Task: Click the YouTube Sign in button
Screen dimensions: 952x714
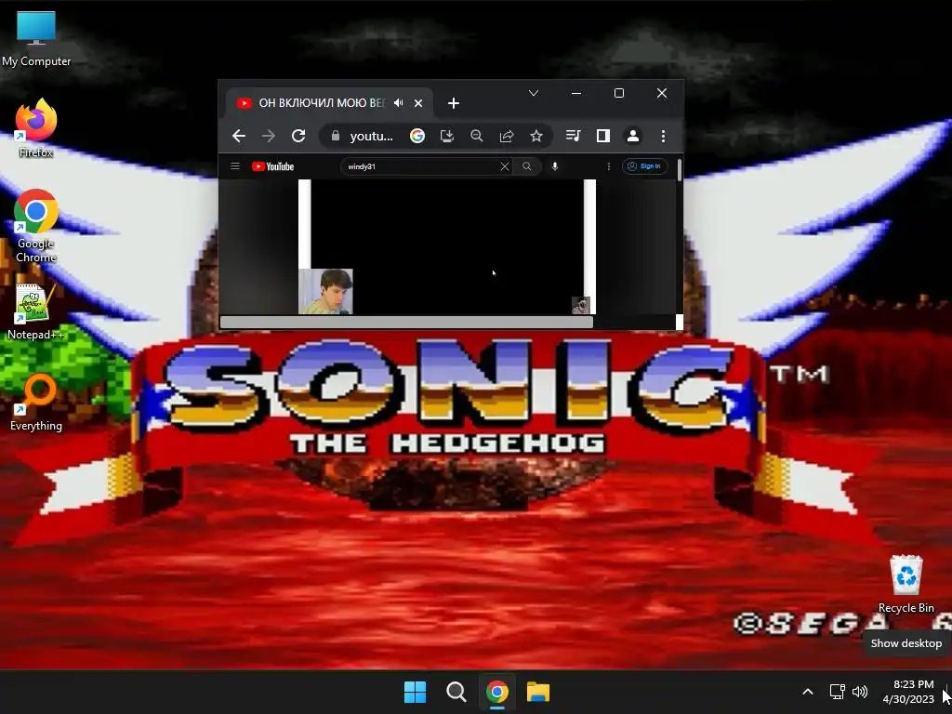Action: click(x=645, y=166)
